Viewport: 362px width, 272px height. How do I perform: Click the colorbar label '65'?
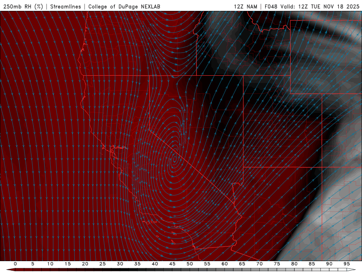coord(242,264)
